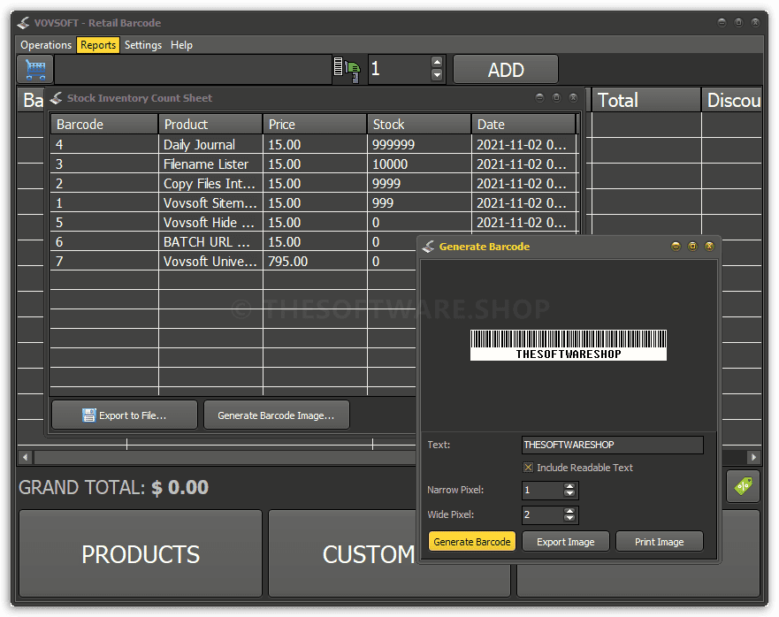Screen dimensions: 779x617
Task: Select the BATCH URL ... product row
Action: pos(233,242)
